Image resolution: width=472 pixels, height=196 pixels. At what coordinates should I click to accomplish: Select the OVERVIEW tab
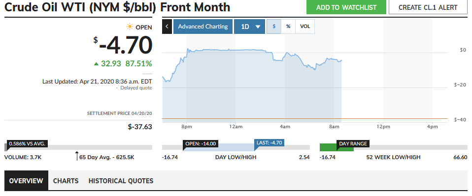pos(26,181)
